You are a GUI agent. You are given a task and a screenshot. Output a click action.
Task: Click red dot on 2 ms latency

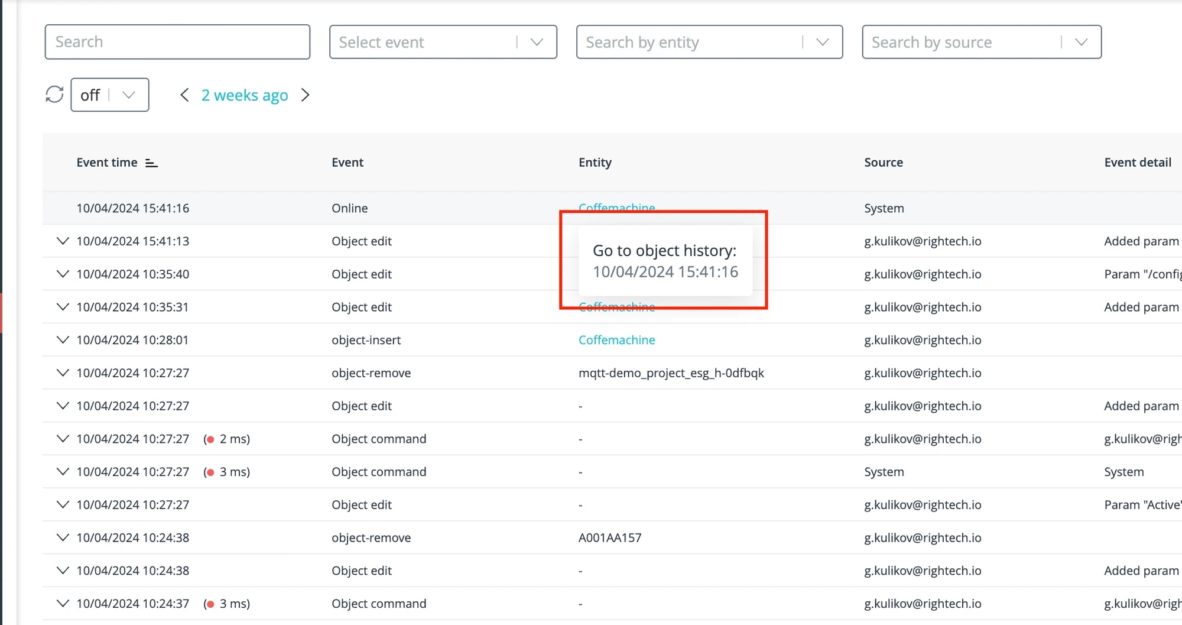click(x=210, y=439)
